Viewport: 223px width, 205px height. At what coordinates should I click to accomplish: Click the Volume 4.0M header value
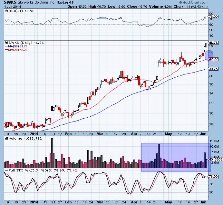click(x=160, y=6)
